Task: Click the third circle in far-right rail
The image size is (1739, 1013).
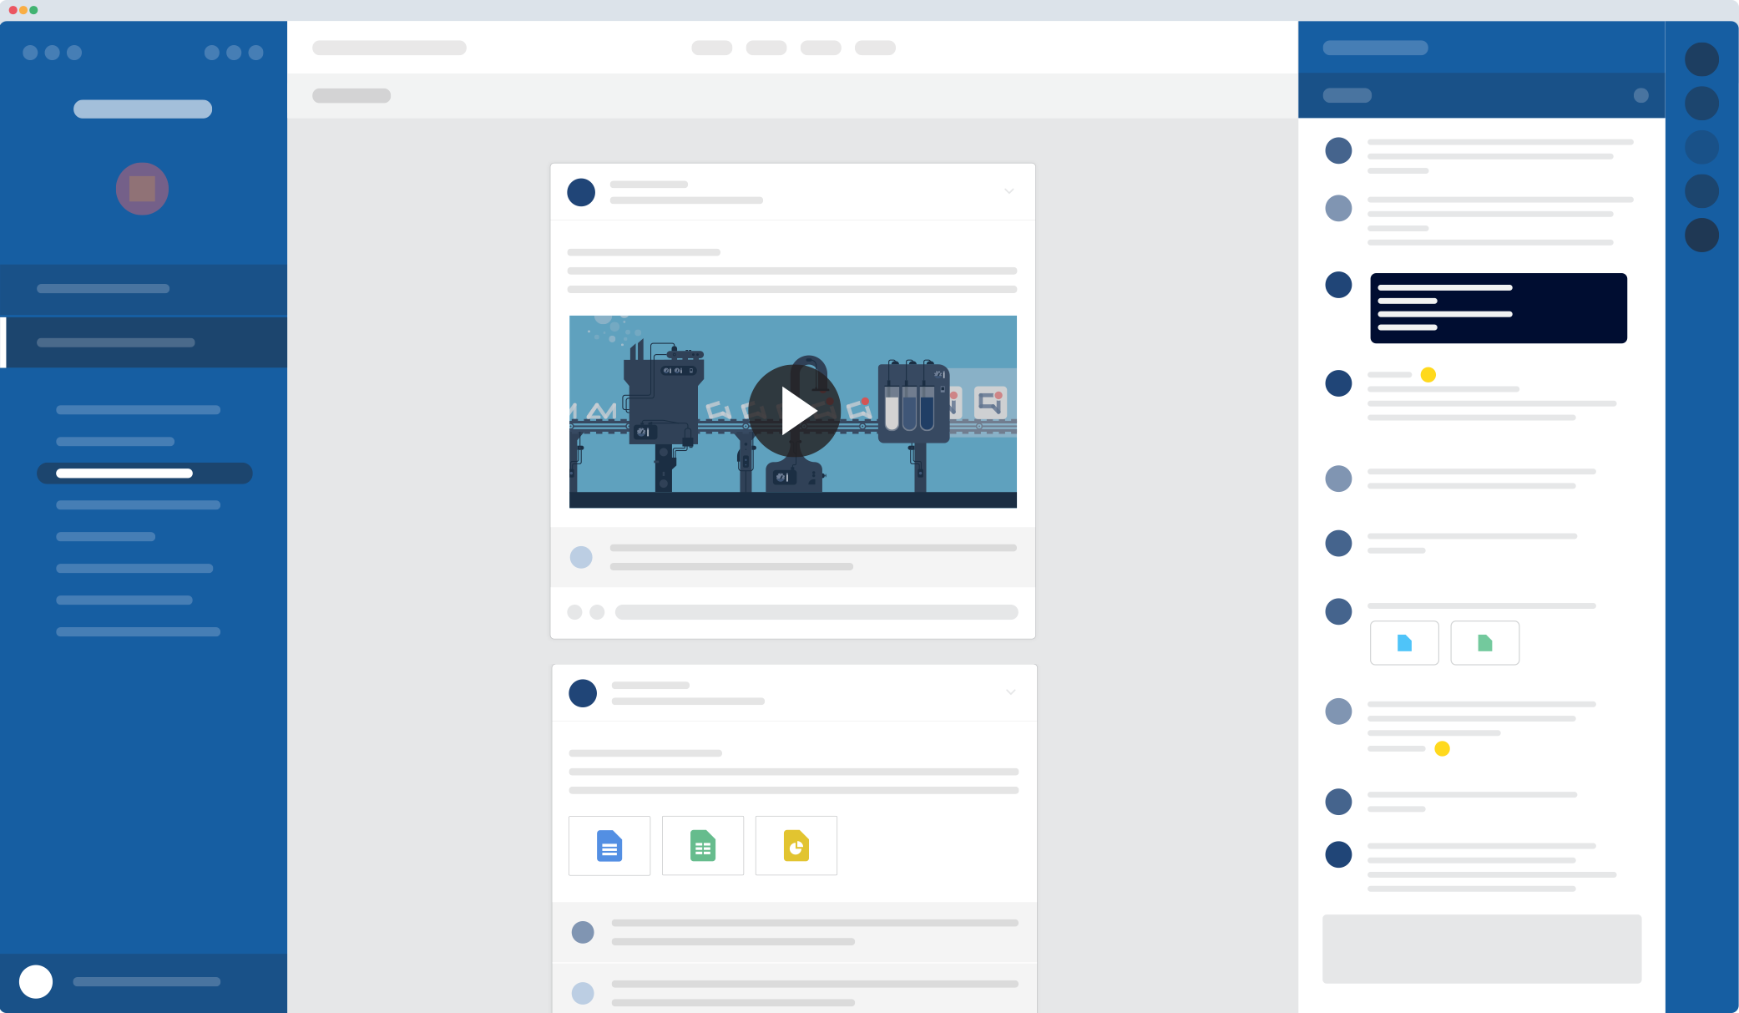Action: pyautogui.click(x=1701, y=147)
